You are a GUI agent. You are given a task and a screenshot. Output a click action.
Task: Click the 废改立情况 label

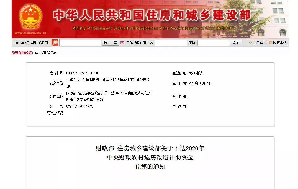(55, 113)
